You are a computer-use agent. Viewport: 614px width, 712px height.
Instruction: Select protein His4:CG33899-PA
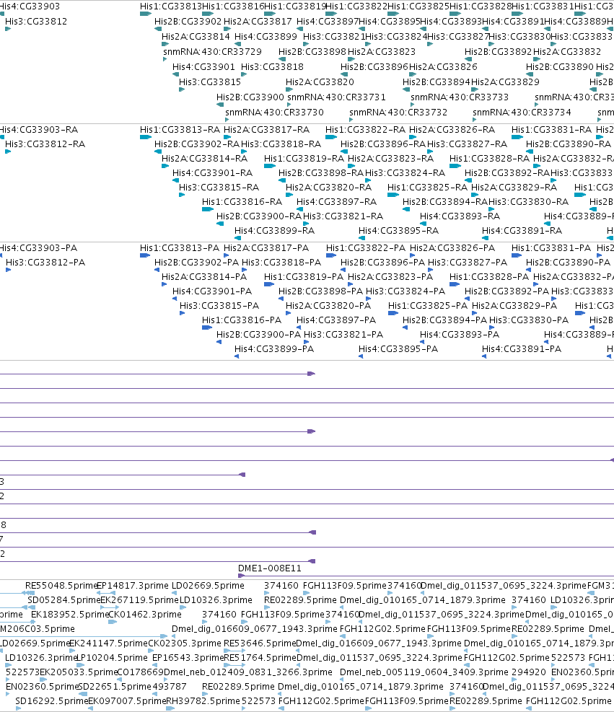pyautogui.click(x=274, y=348)
